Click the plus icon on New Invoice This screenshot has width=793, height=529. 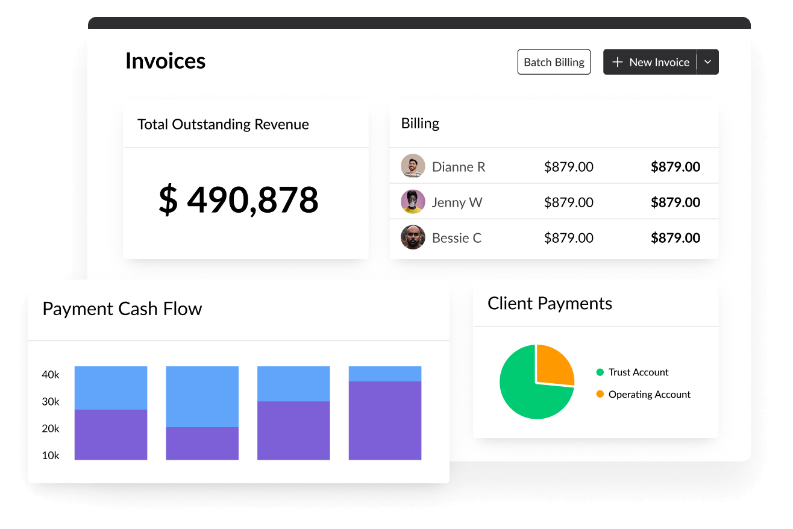coord(617,62)
